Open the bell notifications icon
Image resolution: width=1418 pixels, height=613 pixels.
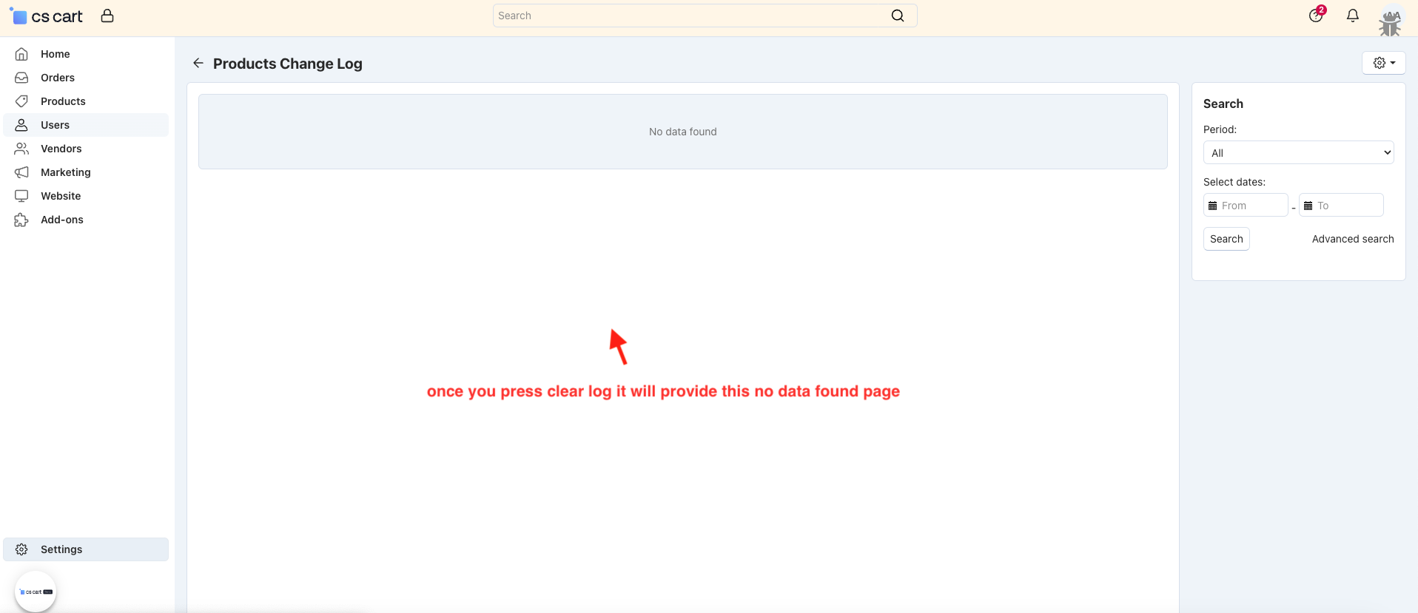point(1353,16)
